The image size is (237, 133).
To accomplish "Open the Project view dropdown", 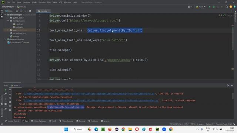I will (9, 11).
